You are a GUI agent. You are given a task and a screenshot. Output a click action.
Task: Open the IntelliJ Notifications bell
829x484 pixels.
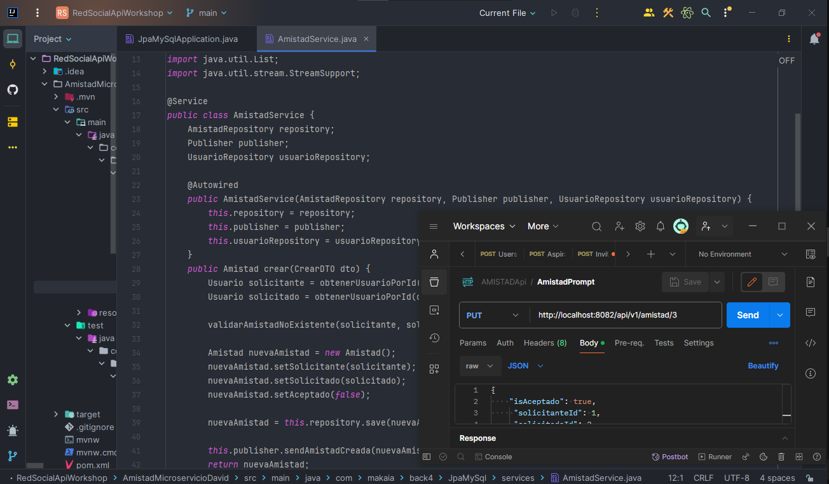(814, 39)
